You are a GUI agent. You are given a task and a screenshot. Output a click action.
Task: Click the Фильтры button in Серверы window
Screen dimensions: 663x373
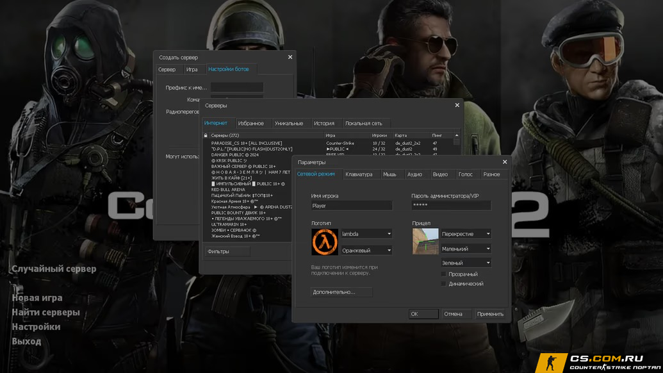coord(227,251)
